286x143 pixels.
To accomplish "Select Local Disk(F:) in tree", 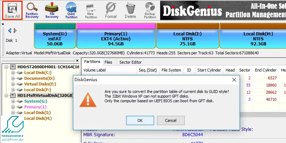I will pos(38,90).
